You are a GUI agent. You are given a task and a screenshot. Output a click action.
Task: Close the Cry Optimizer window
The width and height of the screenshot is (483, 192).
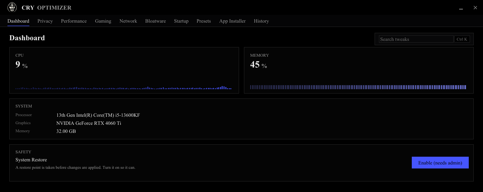(x=475, y=8)
